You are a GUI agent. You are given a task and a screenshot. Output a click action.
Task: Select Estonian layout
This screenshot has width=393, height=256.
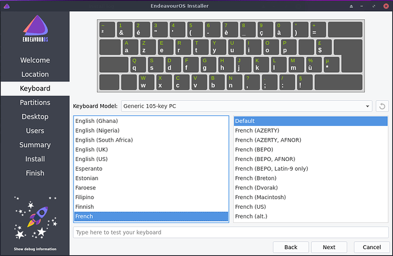pos(151,178)
